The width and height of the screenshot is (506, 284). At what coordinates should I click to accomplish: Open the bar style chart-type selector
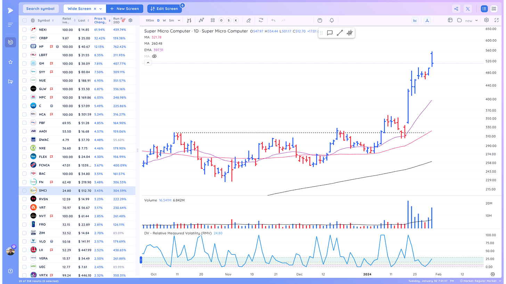point(189,20)
